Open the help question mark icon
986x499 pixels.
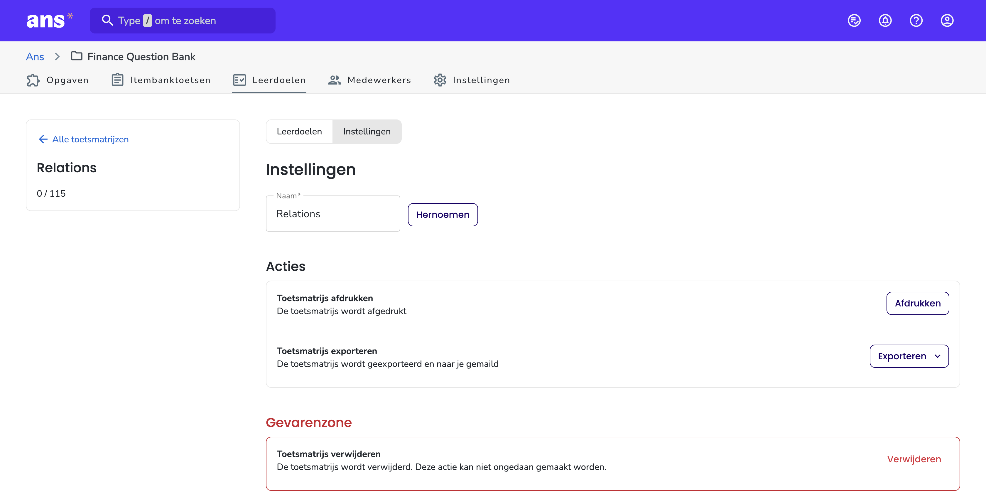tap(916, 20)
